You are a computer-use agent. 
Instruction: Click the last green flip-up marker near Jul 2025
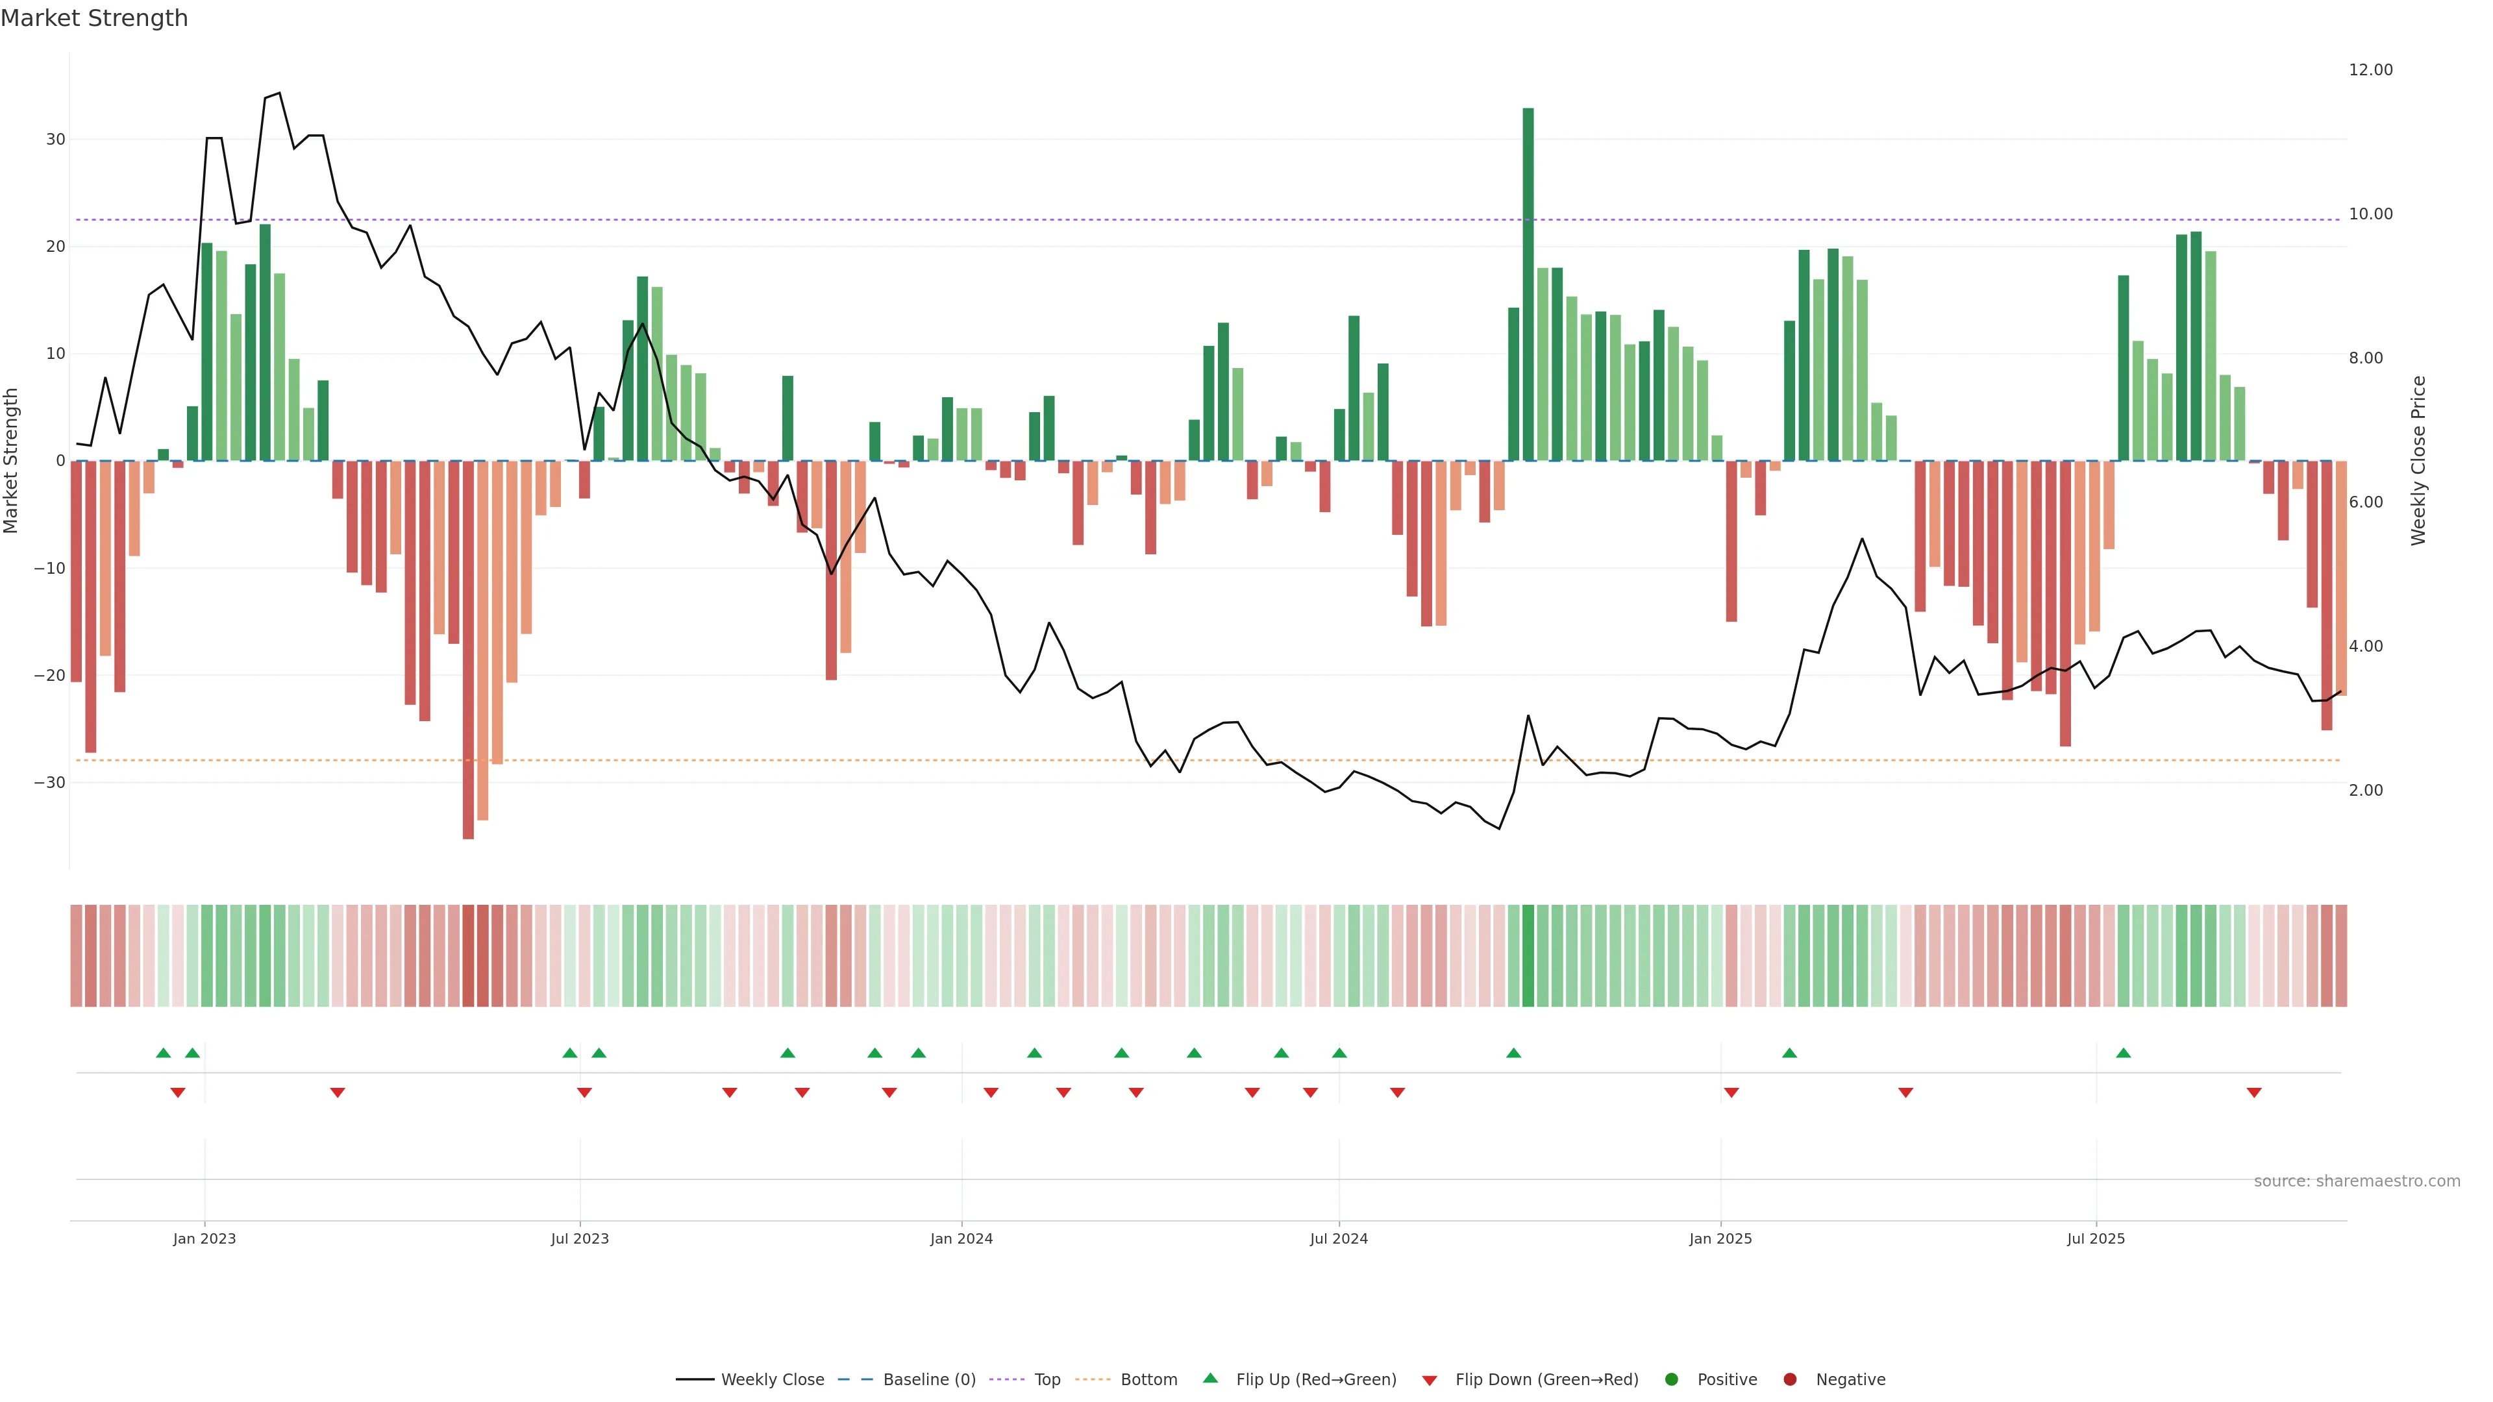click(x=2124, y=1053)
